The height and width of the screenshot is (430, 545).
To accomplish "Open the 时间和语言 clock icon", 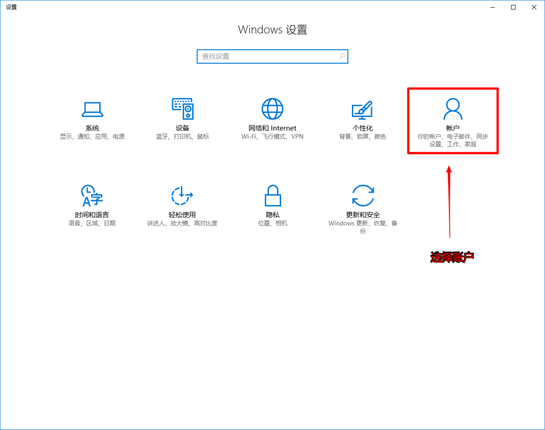I will pos(92,196).
